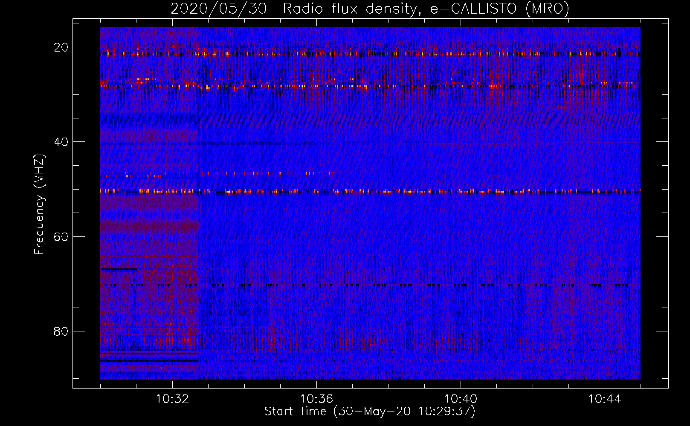Click the '80' frequency tick label
This screenshot has width=690, height=426.
point(61,331)
